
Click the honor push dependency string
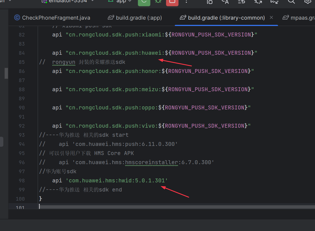pos(160,71)
